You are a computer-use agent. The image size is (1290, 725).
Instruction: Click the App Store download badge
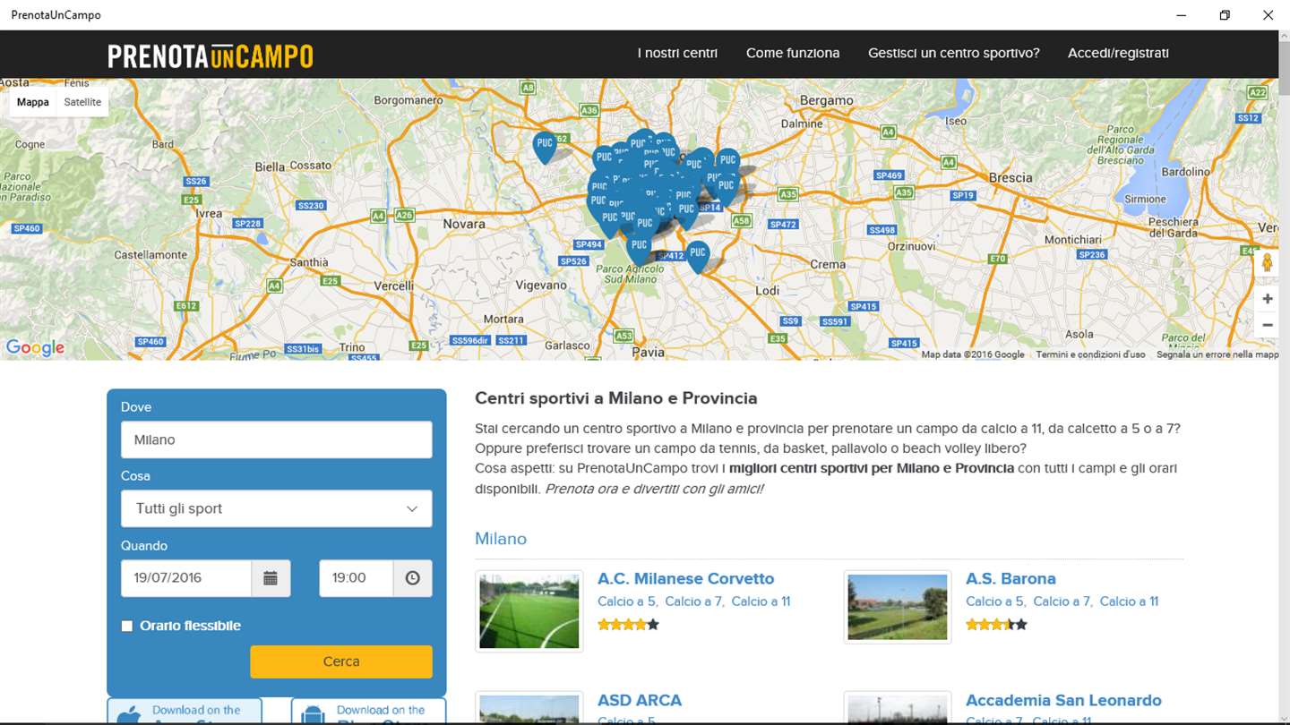(x=185, y=712)
